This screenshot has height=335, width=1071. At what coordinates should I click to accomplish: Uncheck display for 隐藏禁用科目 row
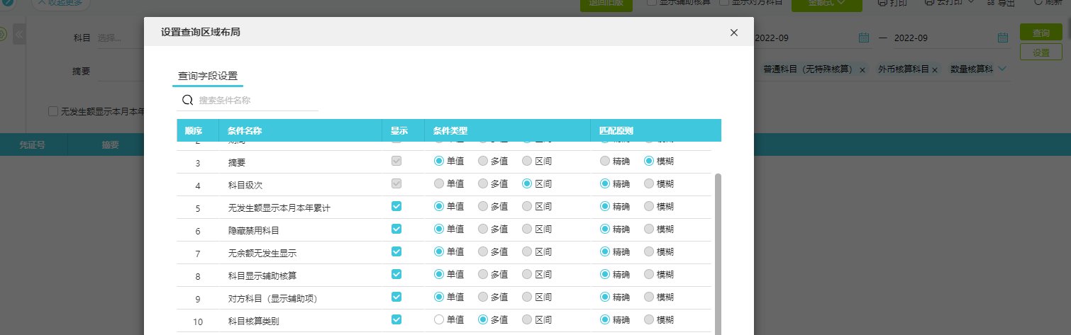(396, 229)
